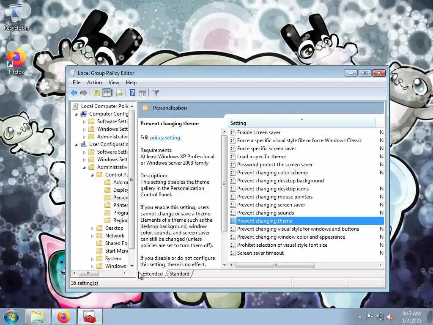Click the description pane scroll down arrow
The height and width of the screenshot is (325, 433).
point(224,265)
